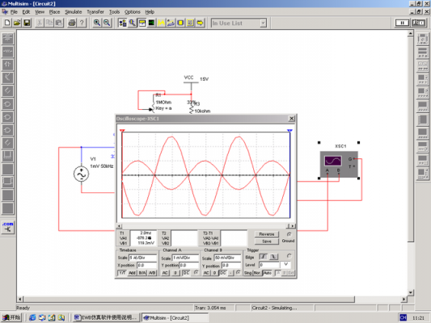Zoom in on the schematic
The height and width of the screenshot is (323, 431).
(97, 23)
